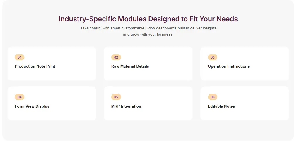Click the 02 number badge
This screenshot has height=142, width=304.
(116, 57)
